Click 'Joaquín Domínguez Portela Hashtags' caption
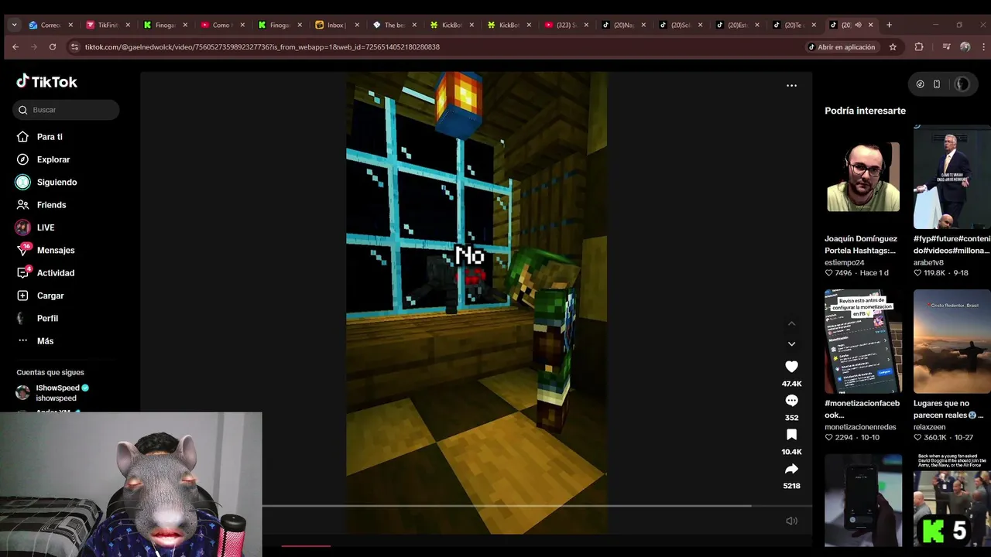 (861, 244)
